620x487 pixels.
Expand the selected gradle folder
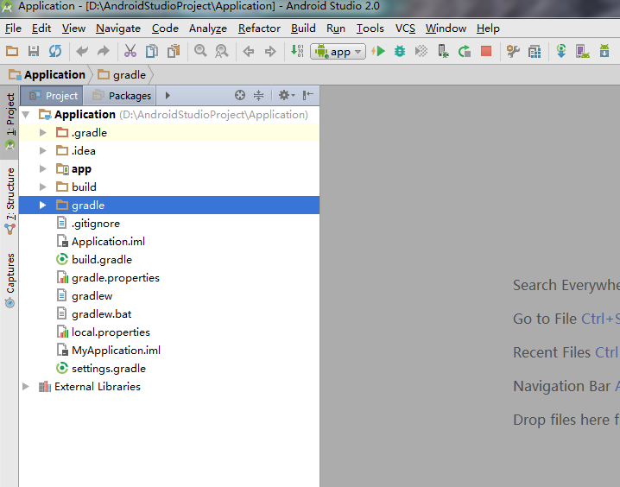pos(42,206)
